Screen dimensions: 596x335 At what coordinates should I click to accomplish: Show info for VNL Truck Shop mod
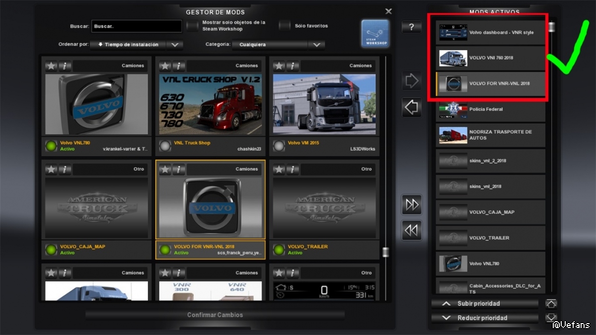coord(179,66)
